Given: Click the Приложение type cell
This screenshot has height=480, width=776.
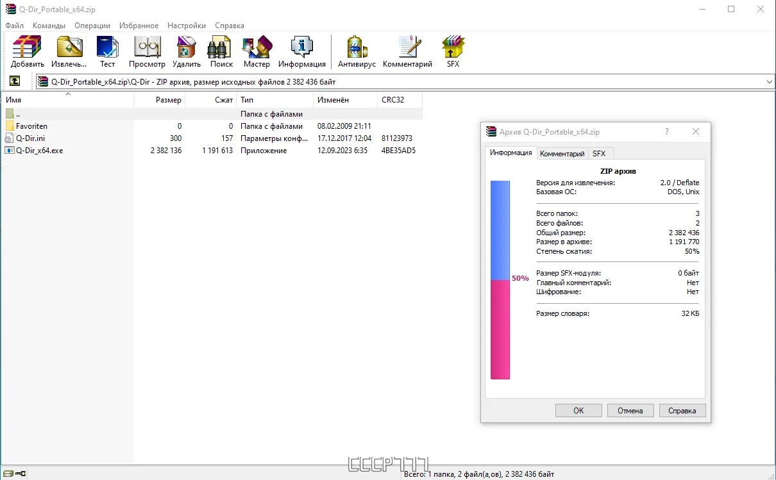Looking at the screenshot, I should [x=264, y=151].
